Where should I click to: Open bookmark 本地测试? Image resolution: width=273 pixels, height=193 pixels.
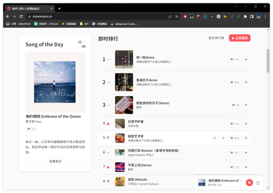100,24
